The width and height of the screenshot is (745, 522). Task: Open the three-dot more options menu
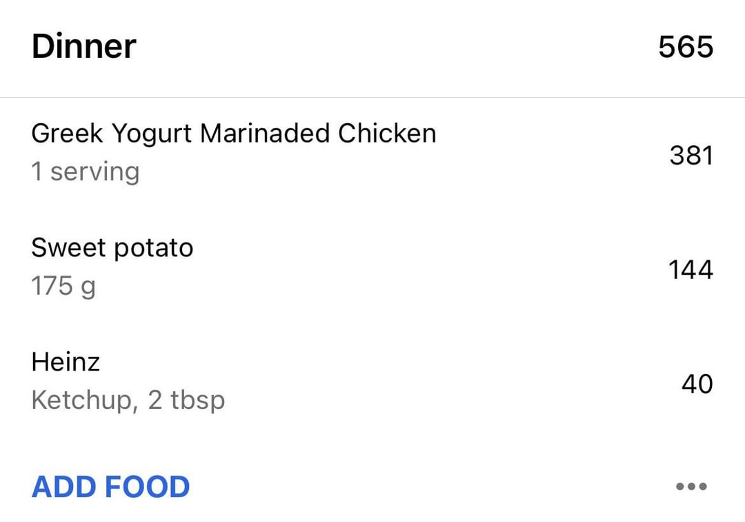point(691,487)
